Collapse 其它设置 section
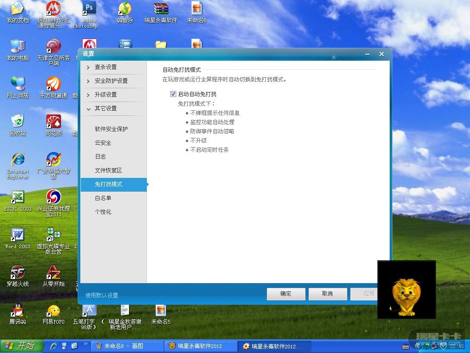 coord(114,108)
